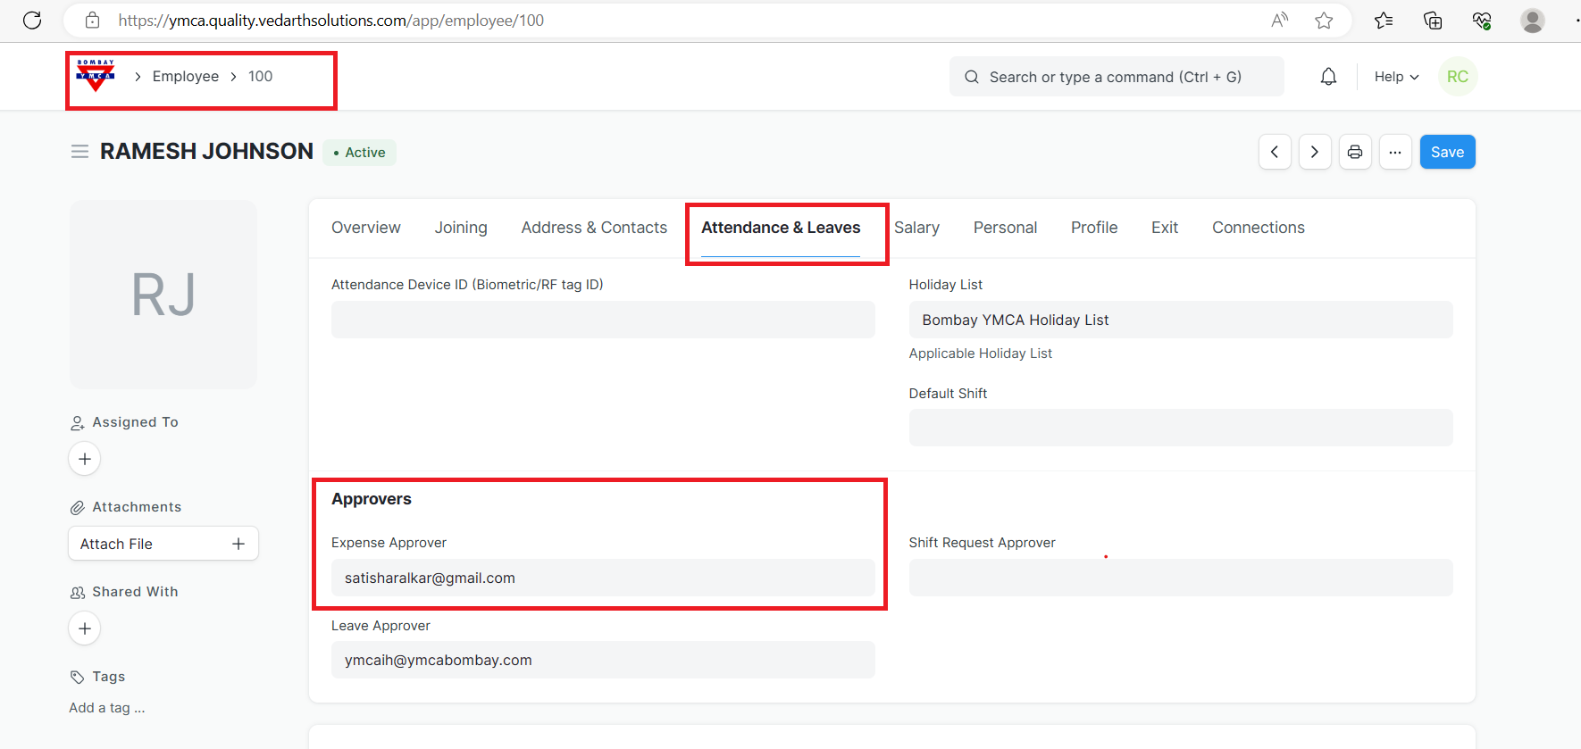Add a share user with plus button
This screenshot has width=1581, height=749.
coord(85,628)
